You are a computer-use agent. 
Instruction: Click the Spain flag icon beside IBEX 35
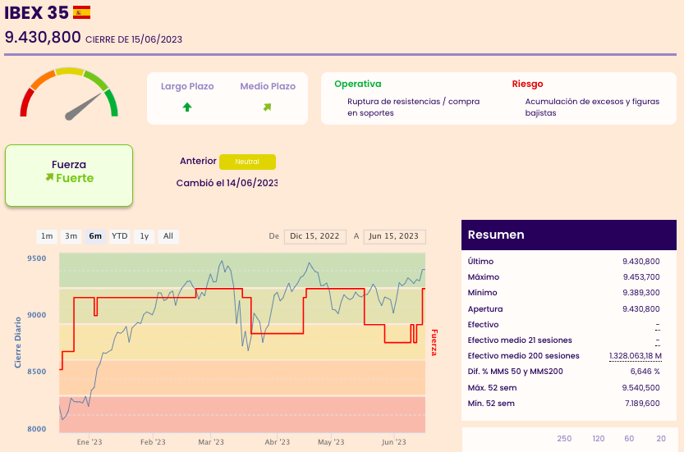[x=81, y=12]
